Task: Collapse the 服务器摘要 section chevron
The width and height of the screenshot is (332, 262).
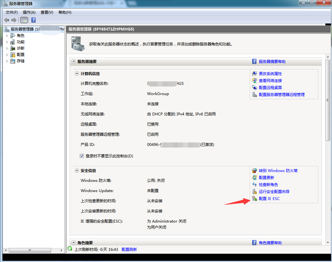Action: [73, 61]
